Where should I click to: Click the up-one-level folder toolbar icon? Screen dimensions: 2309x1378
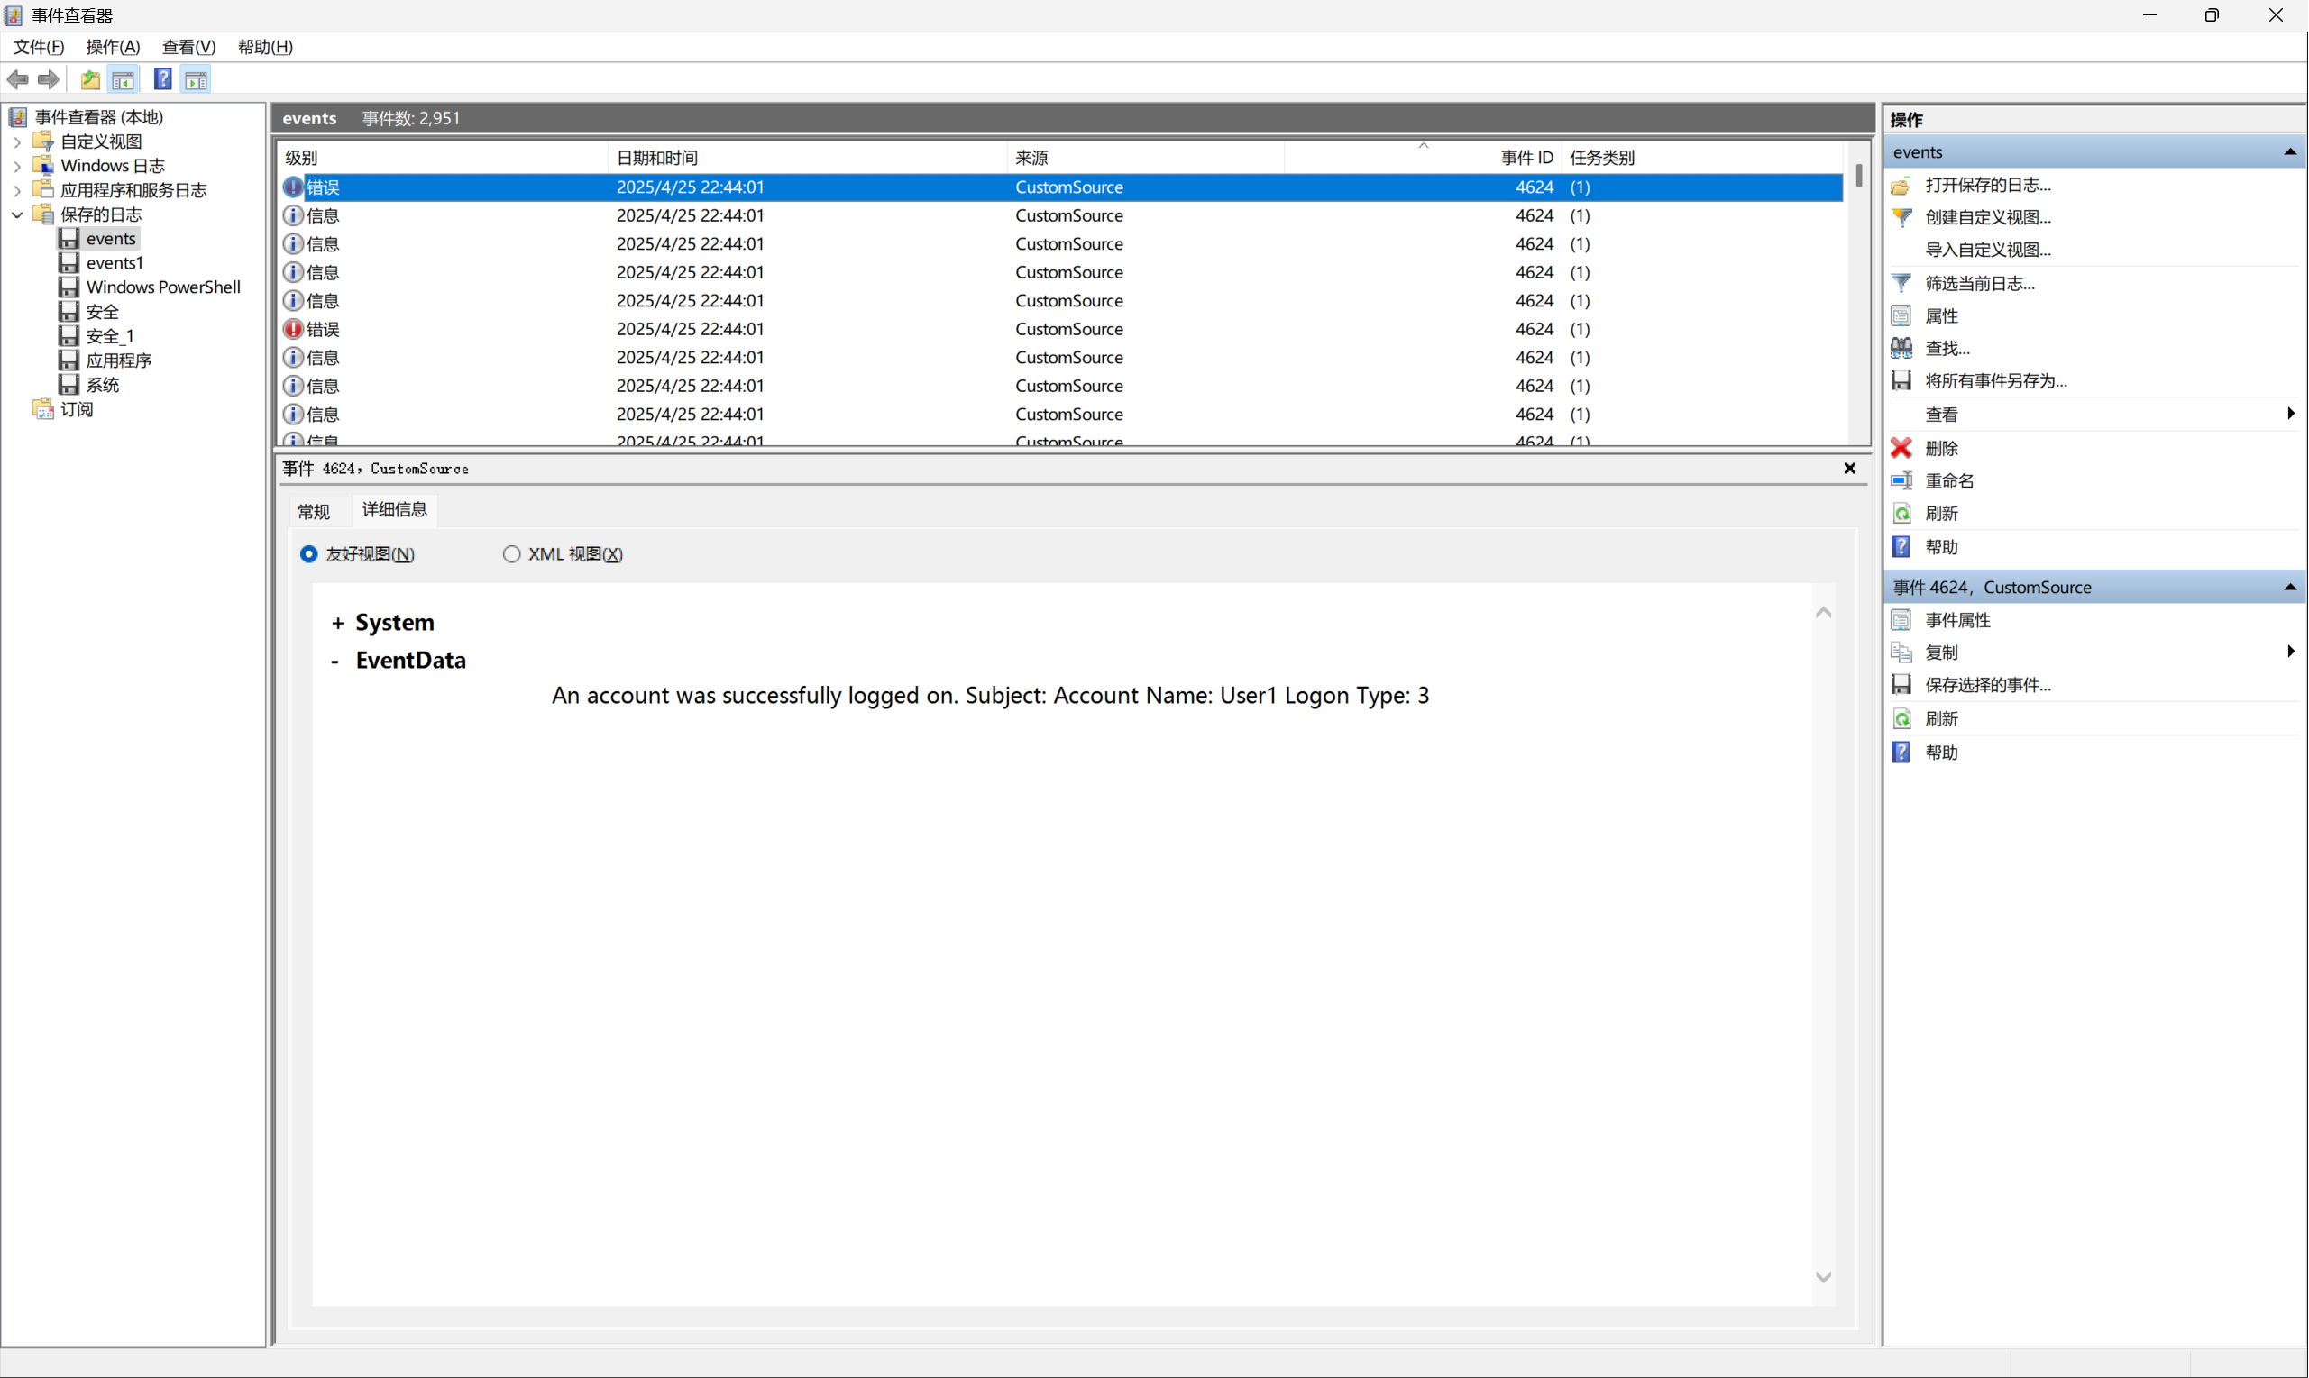coord(90,80)
